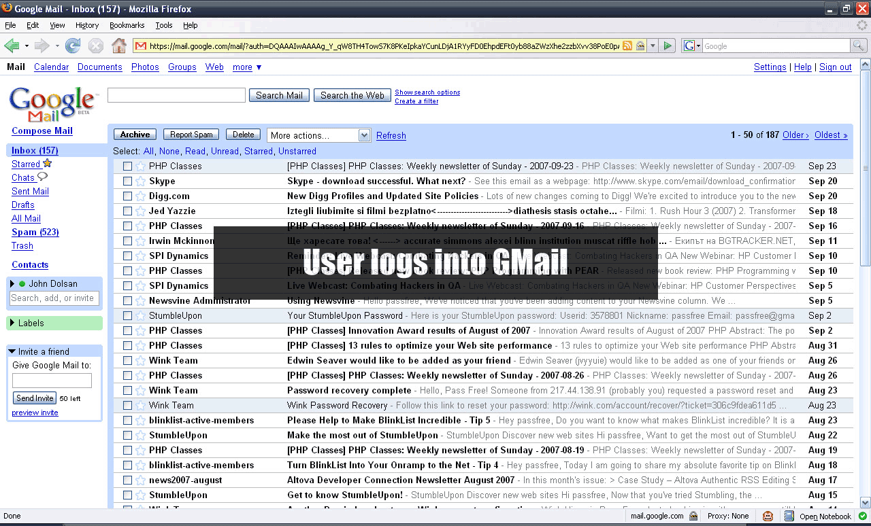Viewport: 871px width, 526px height.
Task: Star the StumbleUpon password email
Action: point(140,316)
